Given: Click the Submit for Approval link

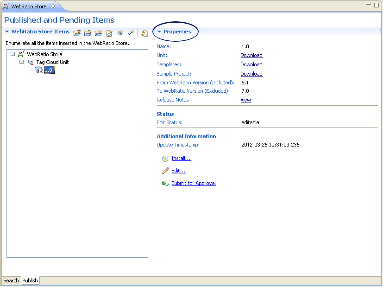Looking at the screenshot, I should (x=194, y=183).
